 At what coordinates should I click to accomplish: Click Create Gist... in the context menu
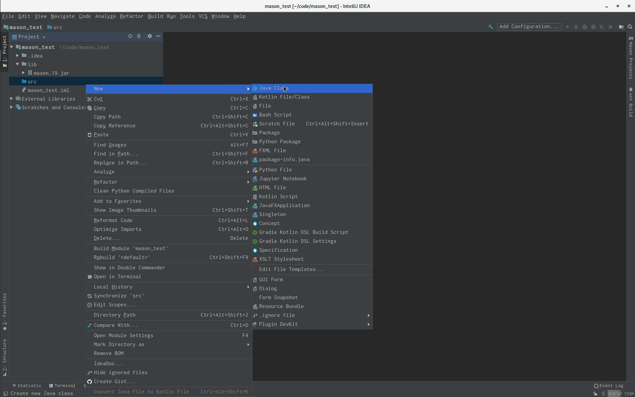[169, 381]
